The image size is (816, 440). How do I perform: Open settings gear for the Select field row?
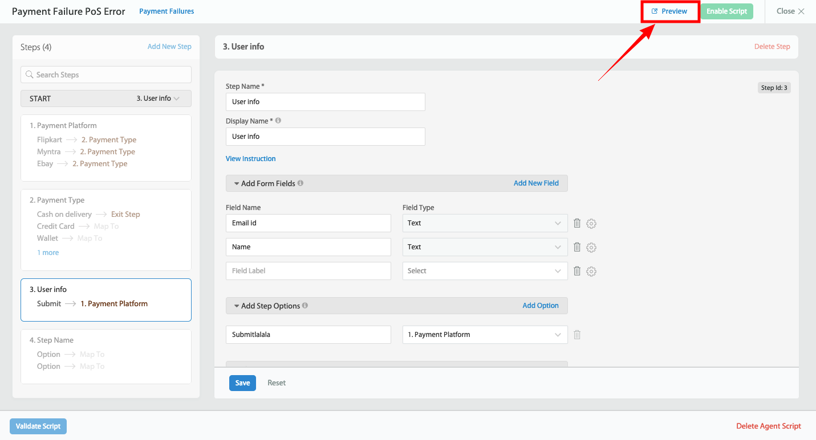(x=591, y=271)
